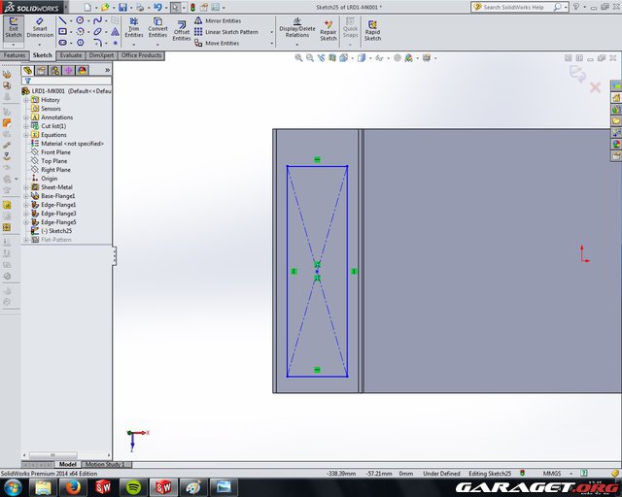Expand the Base-Flange1 feature node
The height and width of the screenshot is (497, 622).
[x=26, y=196]
